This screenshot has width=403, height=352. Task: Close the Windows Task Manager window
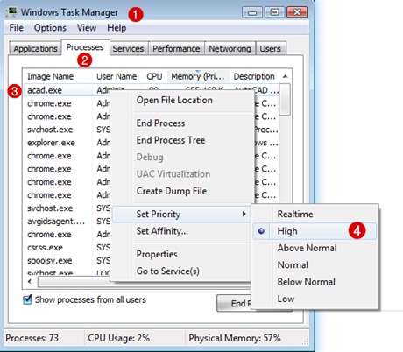[297, 12]
